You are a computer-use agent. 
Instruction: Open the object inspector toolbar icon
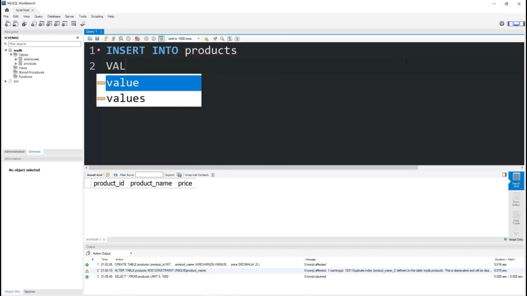coord(25,24)
